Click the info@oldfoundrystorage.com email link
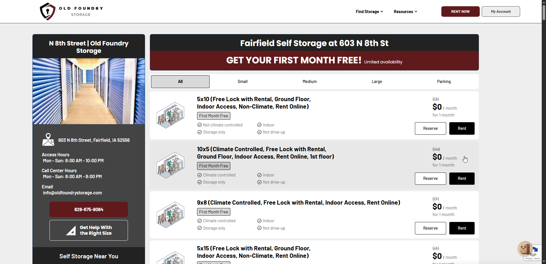Screen dimensions: 546x264 pos(73,193)
